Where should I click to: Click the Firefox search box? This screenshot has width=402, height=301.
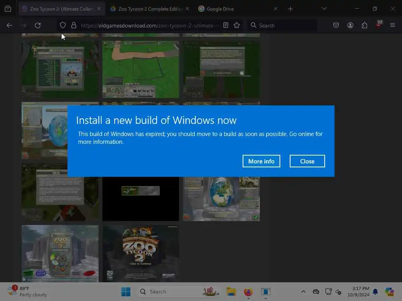282,25
